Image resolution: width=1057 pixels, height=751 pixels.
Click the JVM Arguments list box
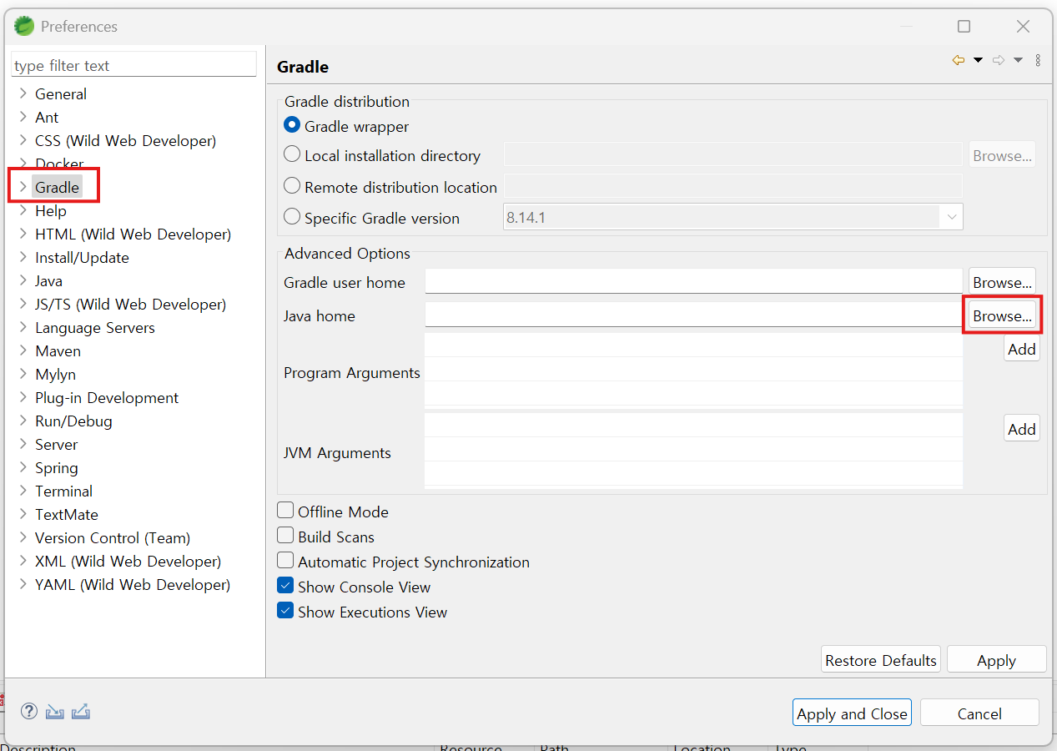click(694, 451)
